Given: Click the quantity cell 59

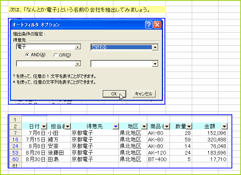Looking at the screenshot, I should coord(181,140).
